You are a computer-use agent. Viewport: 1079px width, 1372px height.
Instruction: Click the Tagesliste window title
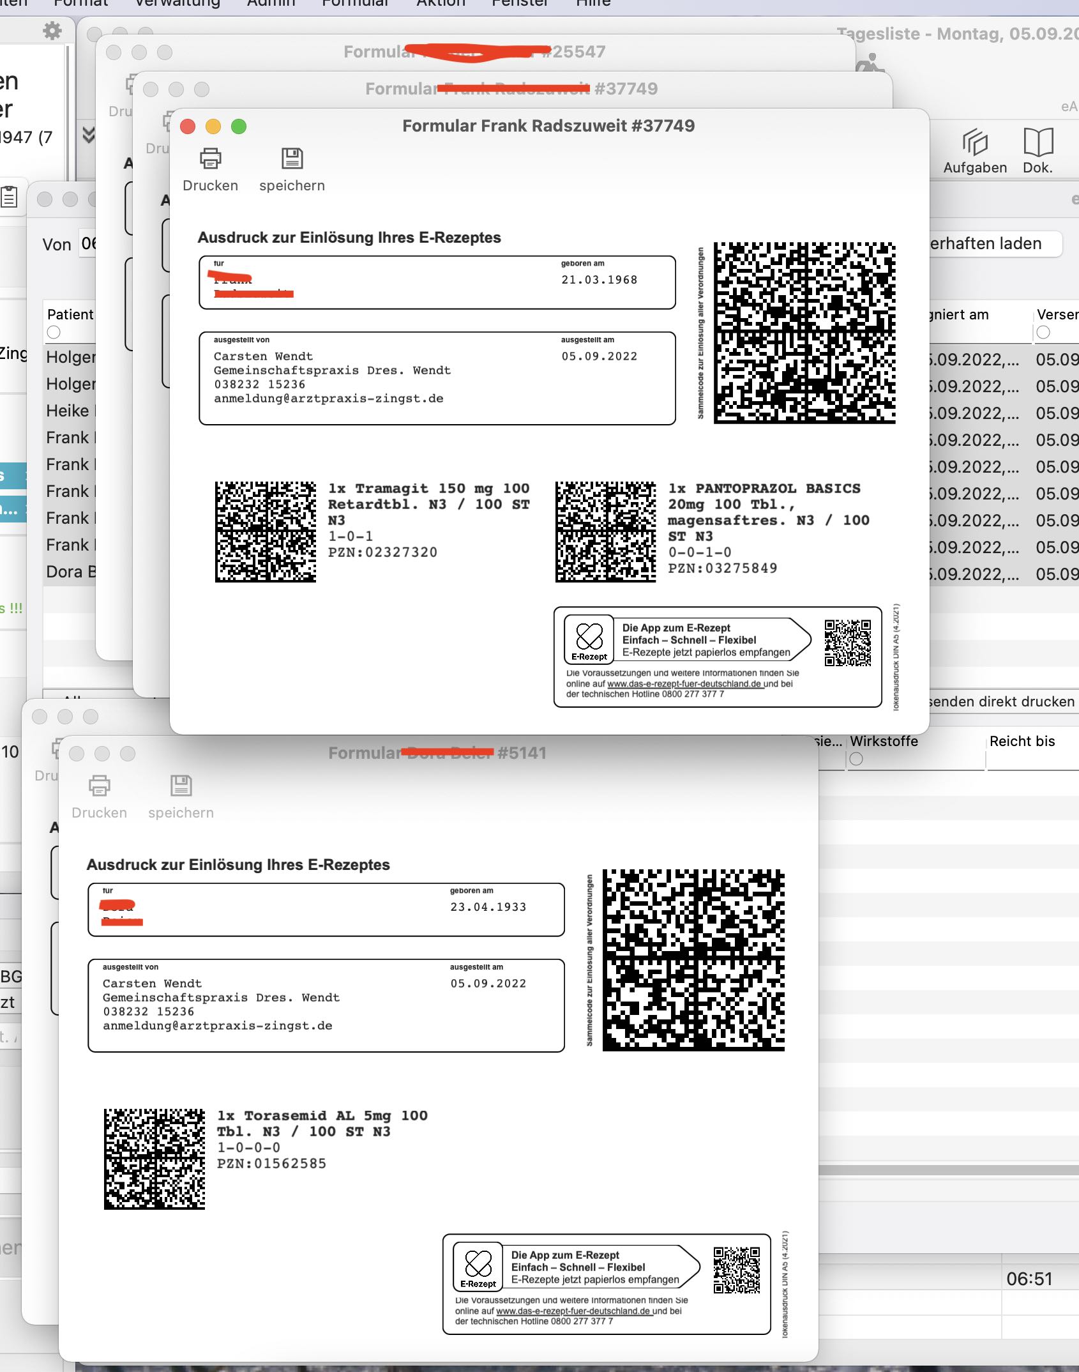[x=957, y=34]
